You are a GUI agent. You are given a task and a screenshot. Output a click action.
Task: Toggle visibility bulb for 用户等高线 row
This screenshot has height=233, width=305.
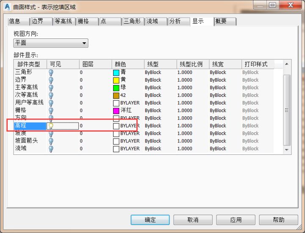tap(51, 103)
